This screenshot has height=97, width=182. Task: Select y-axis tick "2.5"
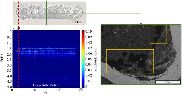click(9, 60)
